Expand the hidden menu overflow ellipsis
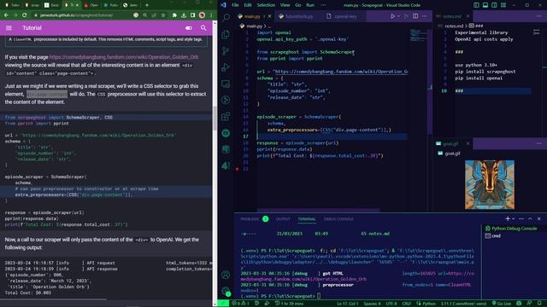547x307 pixels. (323, 5)
